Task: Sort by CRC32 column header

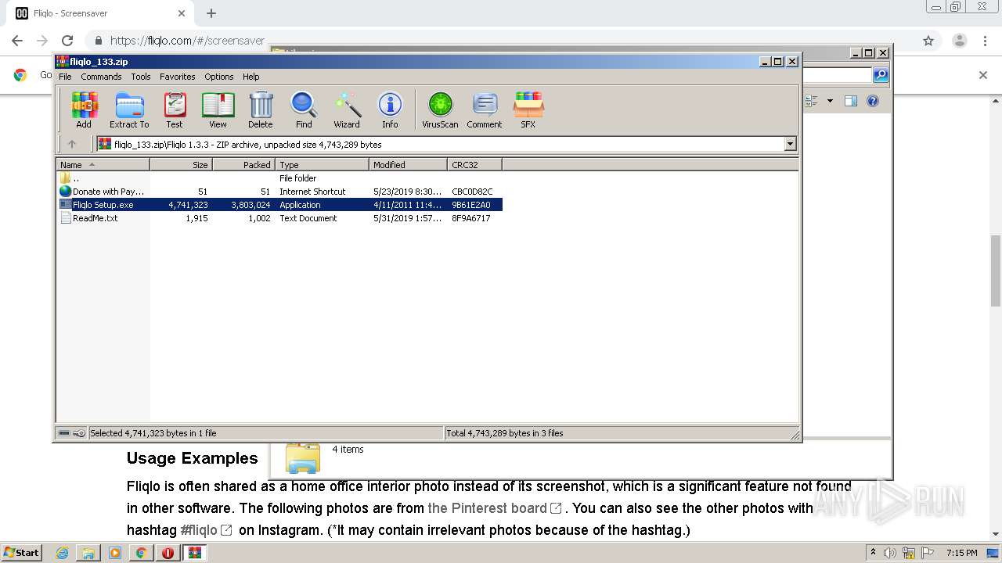Action: tap(474, 165)
